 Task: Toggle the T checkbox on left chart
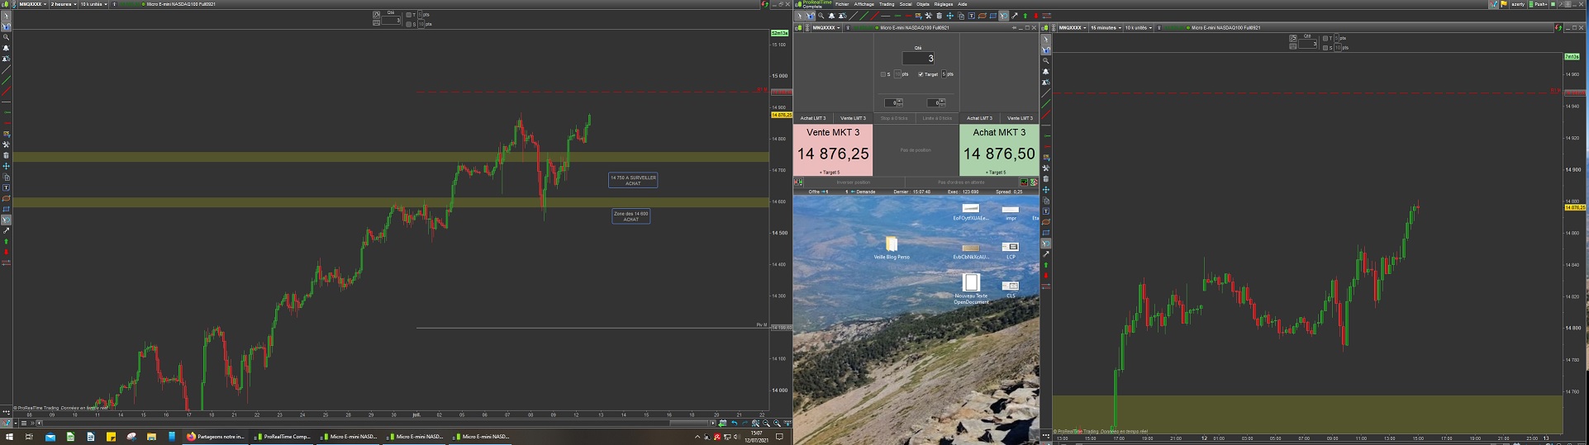409,15
